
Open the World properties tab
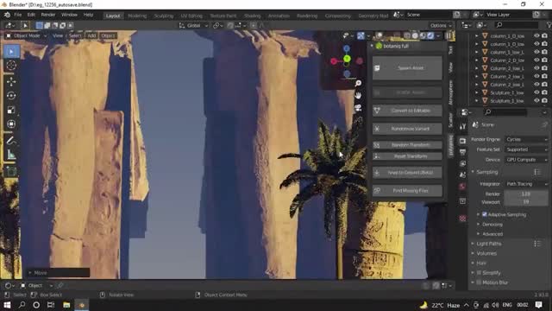462,187
